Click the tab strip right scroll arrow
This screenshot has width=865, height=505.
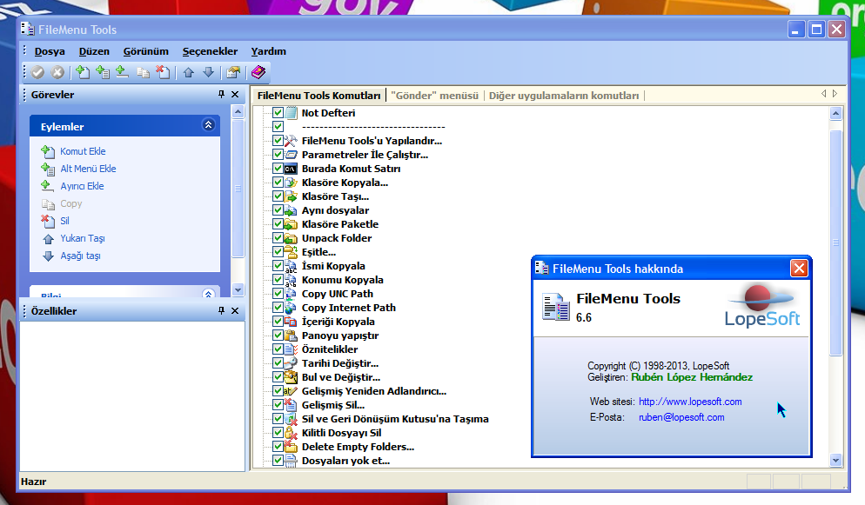[x=835, y=94]
